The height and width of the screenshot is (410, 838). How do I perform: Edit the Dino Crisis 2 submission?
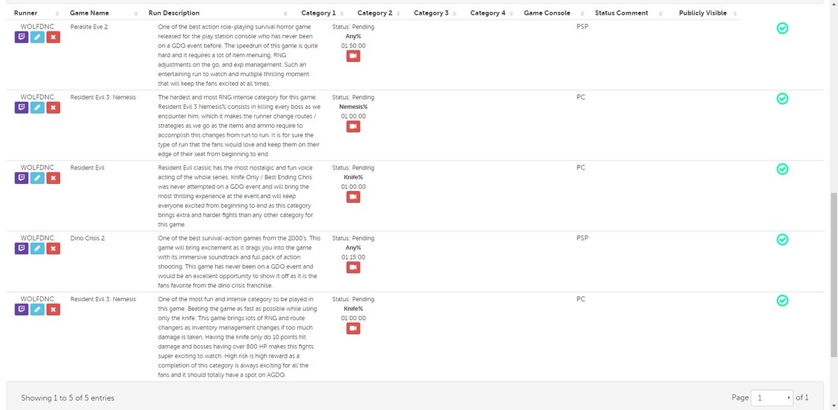coord(38,248)
